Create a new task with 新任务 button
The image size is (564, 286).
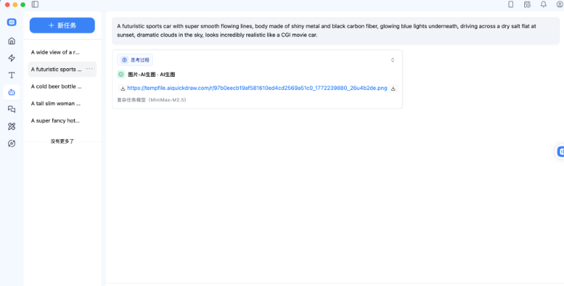62,25
